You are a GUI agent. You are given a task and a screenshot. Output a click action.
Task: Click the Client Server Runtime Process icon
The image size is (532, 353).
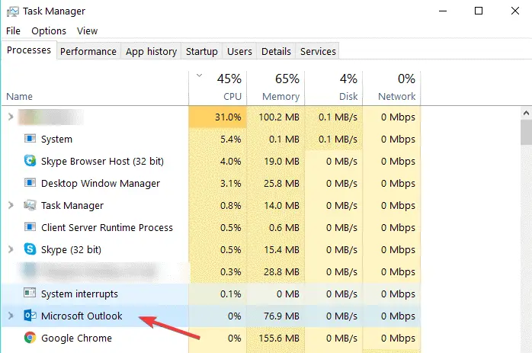(x=30, y=227)
